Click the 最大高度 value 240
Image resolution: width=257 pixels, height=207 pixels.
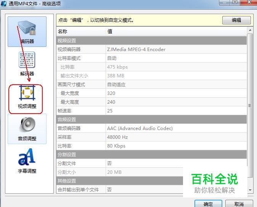pos(111,102)
